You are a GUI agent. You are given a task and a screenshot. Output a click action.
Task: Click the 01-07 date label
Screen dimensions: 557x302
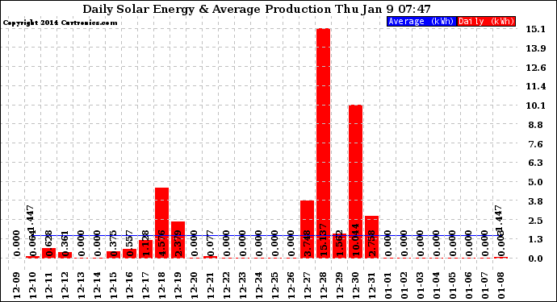tap(485, 286)
